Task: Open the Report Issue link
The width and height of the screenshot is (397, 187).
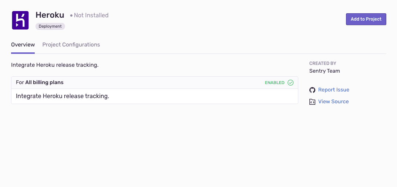Action: (333, 90)
